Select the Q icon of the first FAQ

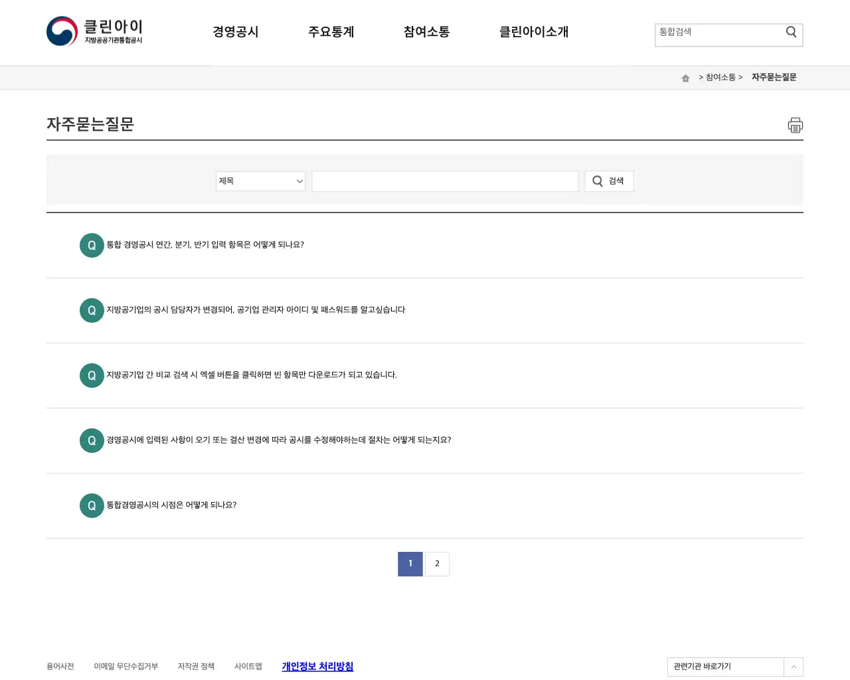point(92,245)
